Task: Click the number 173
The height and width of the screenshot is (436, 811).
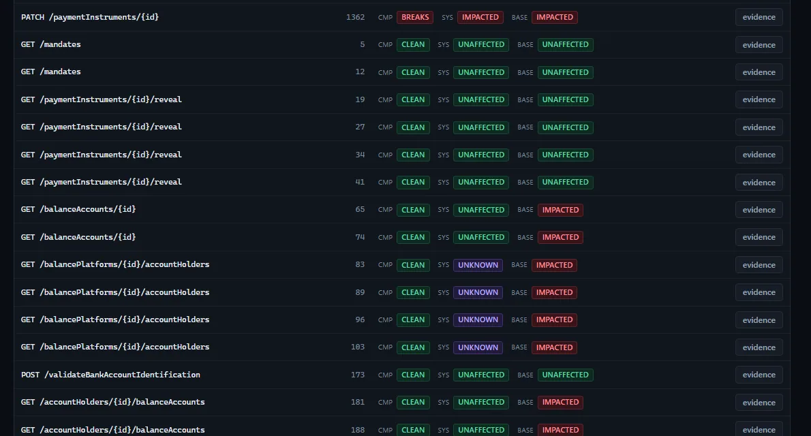Action: coord(358,375)
